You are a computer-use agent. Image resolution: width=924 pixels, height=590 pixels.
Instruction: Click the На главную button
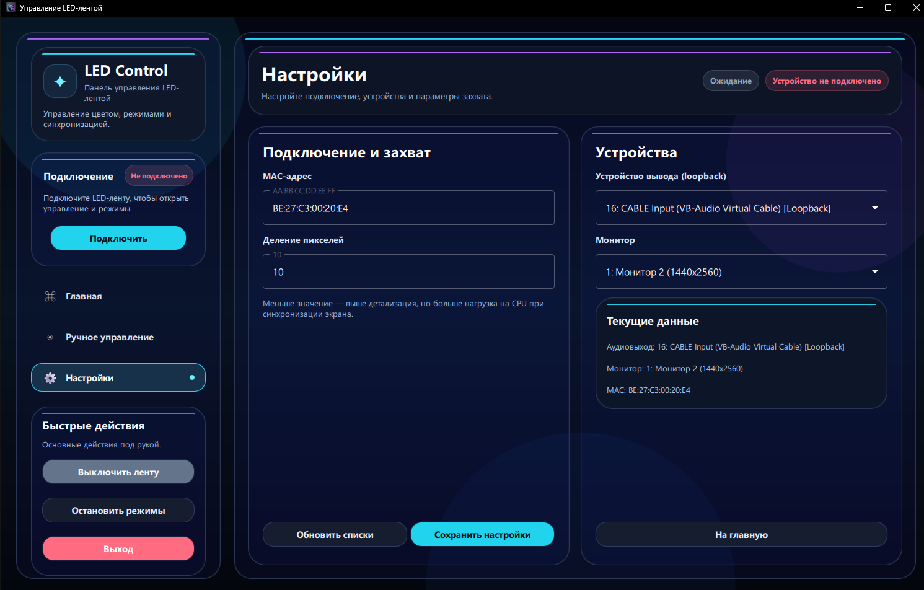click(741, 534)
